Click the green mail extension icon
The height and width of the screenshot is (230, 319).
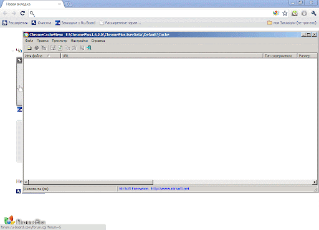pos(294,13)
